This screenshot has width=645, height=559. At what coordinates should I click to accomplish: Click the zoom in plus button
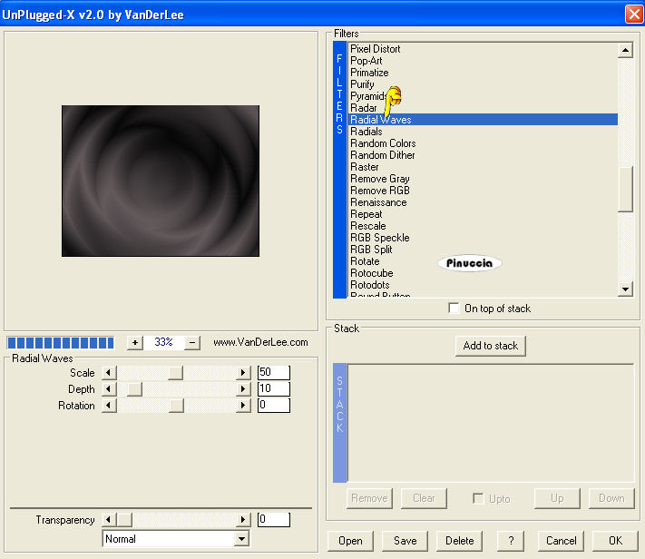[x=135, y=343]
